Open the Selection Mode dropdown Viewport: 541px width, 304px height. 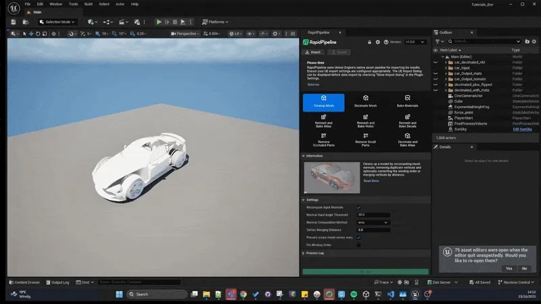click(x=57, y=22)
